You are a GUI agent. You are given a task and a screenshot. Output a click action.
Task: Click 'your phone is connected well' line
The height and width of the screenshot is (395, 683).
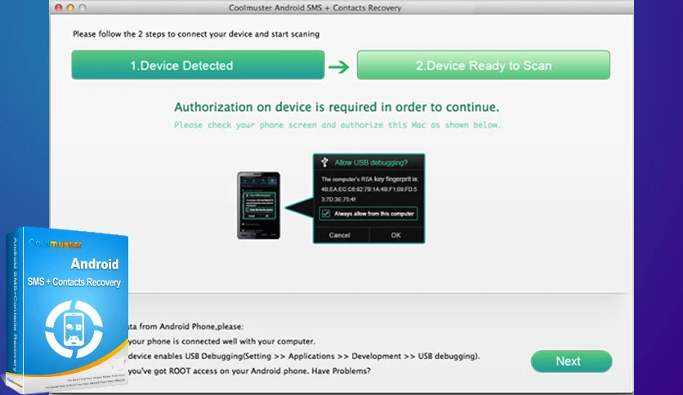pyautogui.click(x=221, y=341)
